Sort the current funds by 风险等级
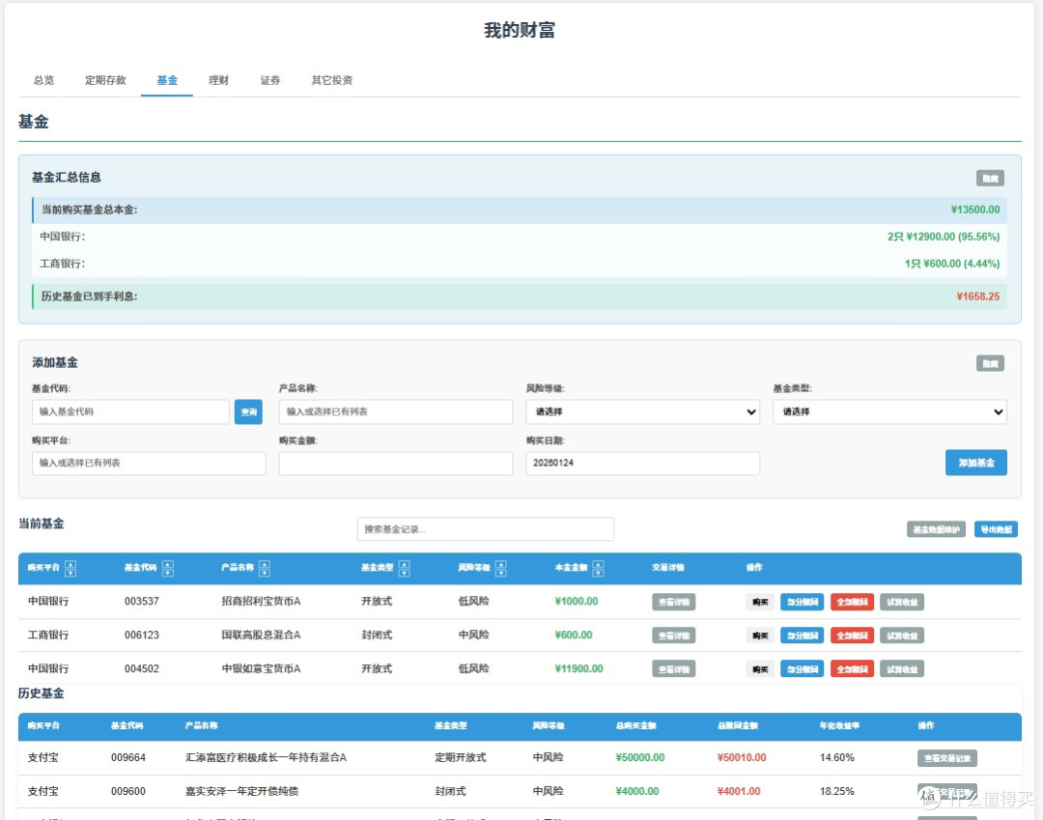 tap(501, 568)
